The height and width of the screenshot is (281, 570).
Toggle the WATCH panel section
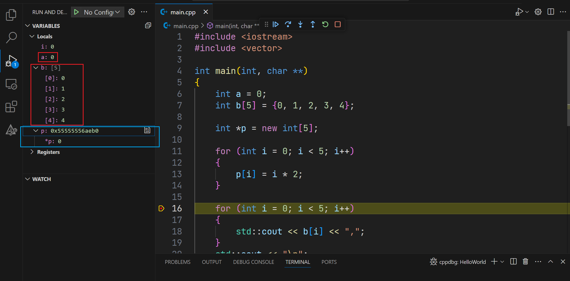pyautogui.click(x=41, y=179)
